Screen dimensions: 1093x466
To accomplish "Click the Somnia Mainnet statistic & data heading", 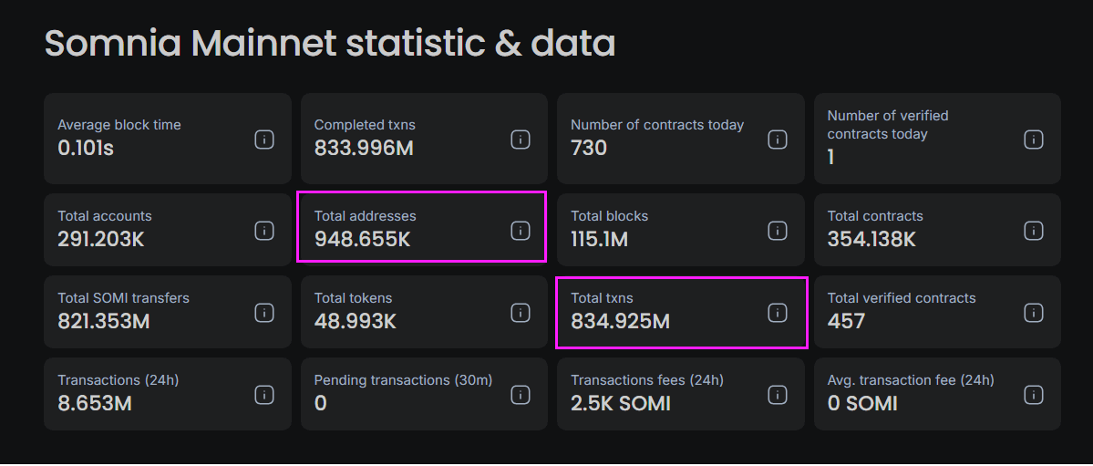I will tap(329, 44).
